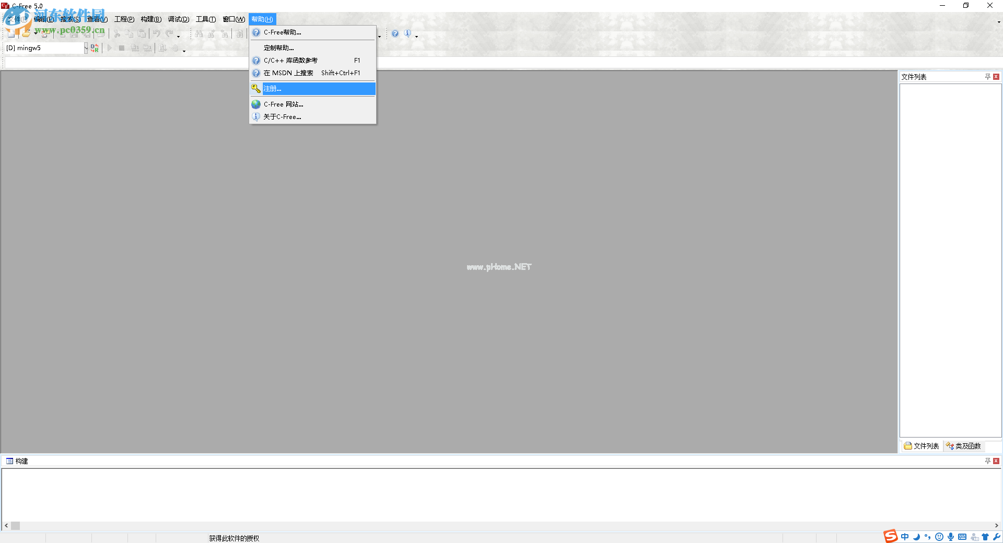
Task: Close the 构建 output panel
Action: point(996,461)
